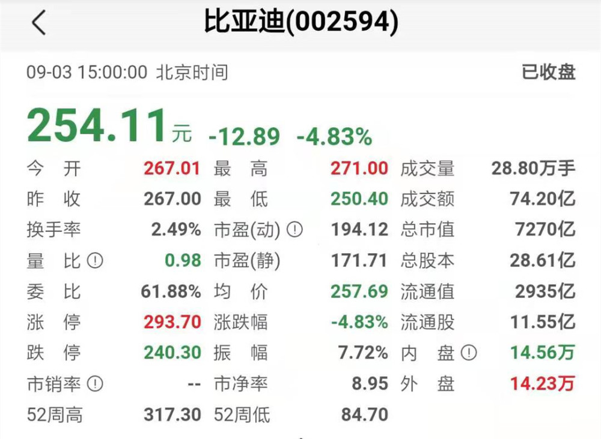Select the 换手率 value 2.49%
Screen dimensions: 601x439
coord(176,230)
